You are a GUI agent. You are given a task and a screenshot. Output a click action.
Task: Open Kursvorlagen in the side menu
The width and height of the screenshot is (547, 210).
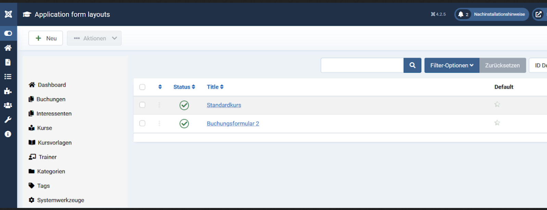tap(54, 143)
